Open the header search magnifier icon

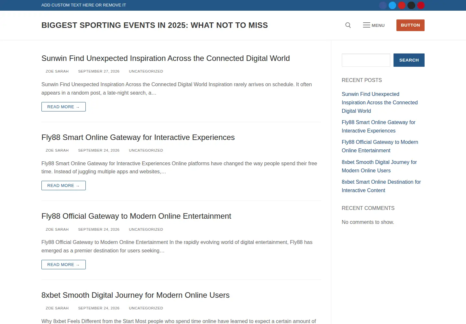(348, 25)
